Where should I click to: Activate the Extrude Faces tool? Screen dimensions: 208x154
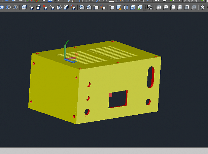coord(24,7)
